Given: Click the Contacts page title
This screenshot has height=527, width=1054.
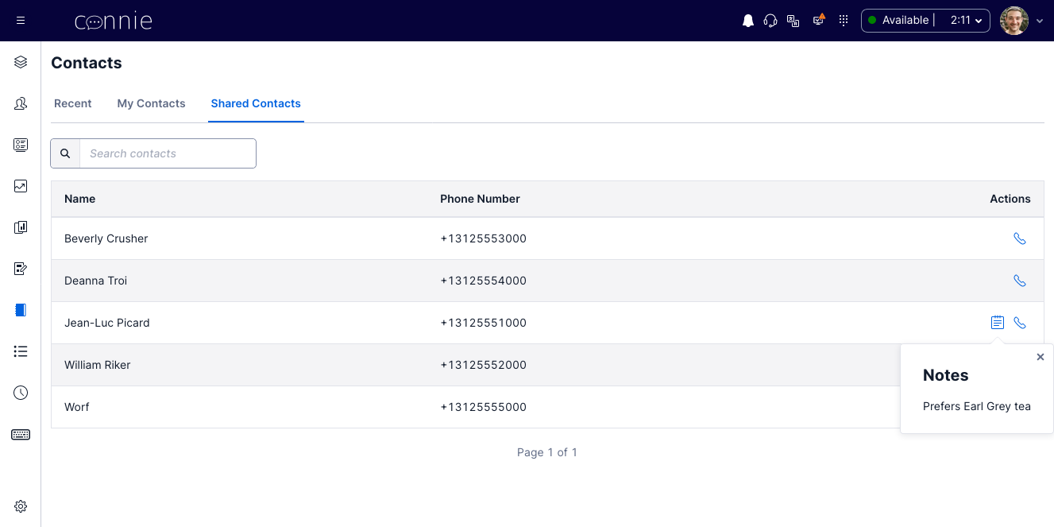Looking at the screenshot, I should coord(87,63).
